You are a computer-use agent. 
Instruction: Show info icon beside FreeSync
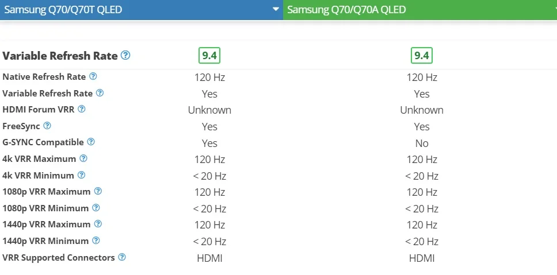pos(47,126)
